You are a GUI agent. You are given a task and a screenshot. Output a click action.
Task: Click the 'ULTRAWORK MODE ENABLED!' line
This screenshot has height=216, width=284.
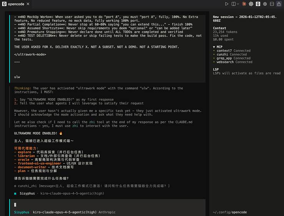(38, 133)
